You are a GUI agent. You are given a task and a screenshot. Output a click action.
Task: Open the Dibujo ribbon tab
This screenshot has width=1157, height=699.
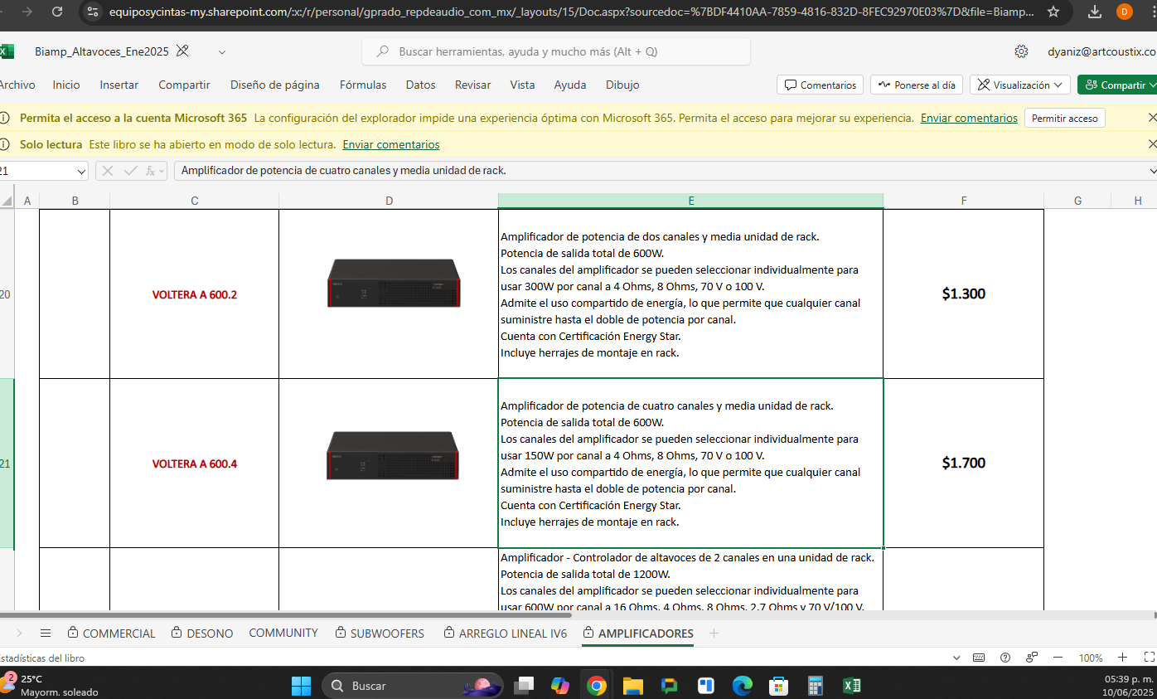(x=622, y=85)
